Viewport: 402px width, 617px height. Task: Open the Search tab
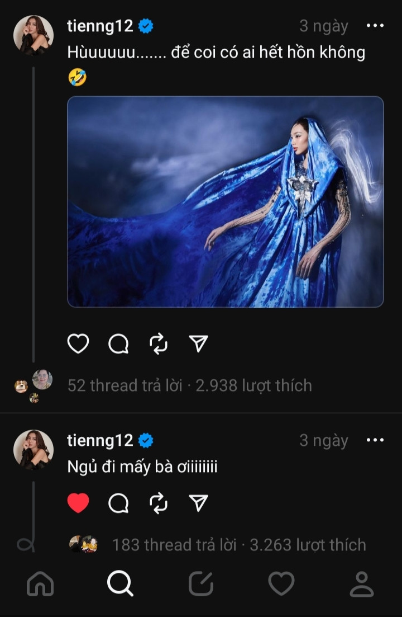(120, 584)
